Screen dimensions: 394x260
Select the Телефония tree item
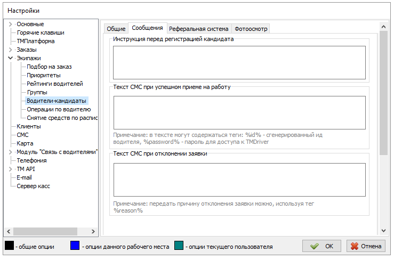[31, 160]
